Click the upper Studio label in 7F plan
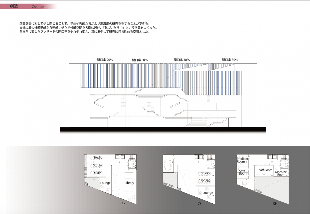The width and height of the screenshot is (310, 214). 205,173
